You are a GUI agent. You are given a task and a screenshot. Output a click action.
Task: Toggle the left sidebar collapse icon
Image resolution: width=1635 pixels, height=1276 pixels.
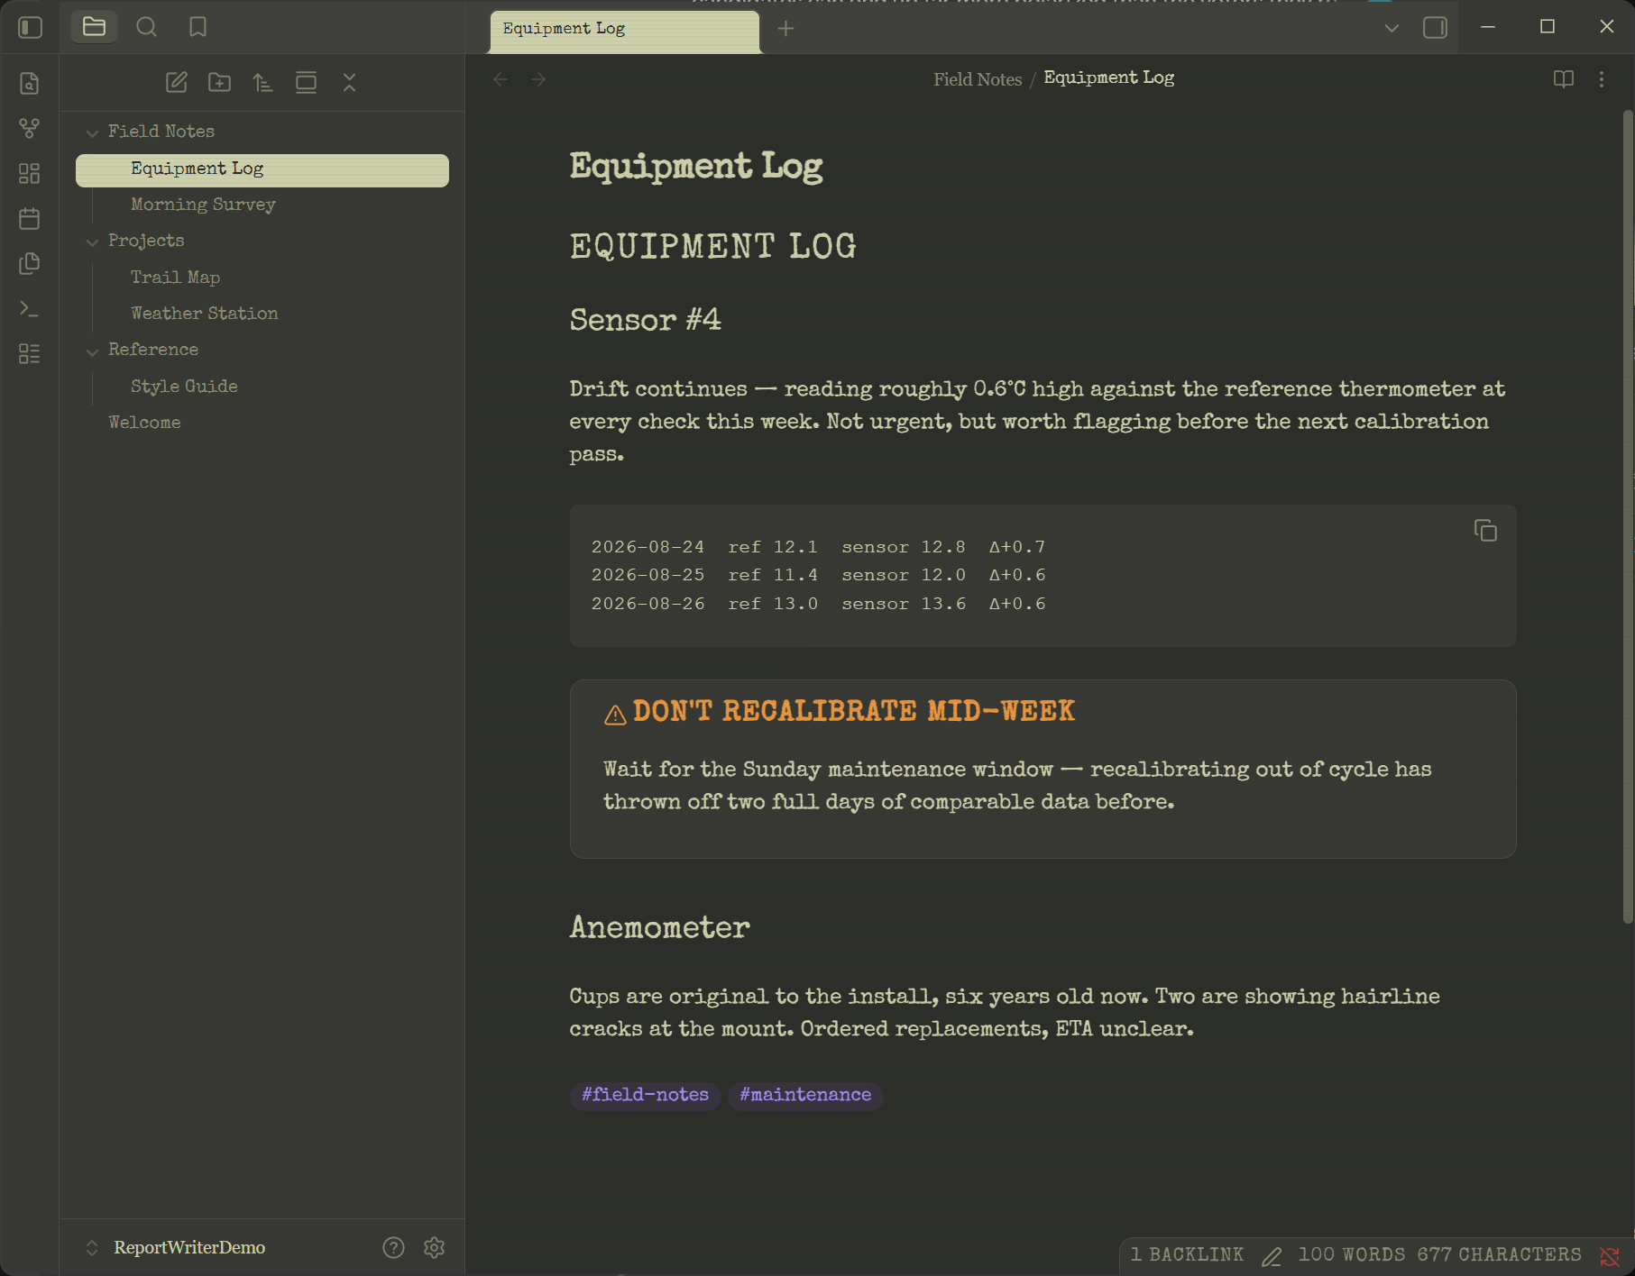coord(30,28)
